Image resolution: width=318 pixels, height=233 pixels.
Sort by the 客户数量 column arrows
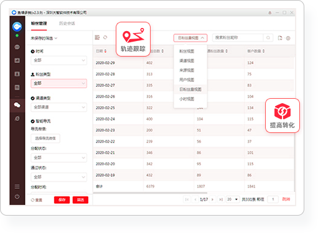263,51
